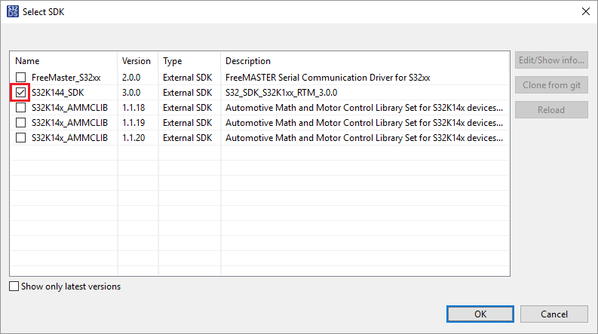
Task: Check the FreeMaster_S32xx SDK checkbox
Action: point(21,78)
